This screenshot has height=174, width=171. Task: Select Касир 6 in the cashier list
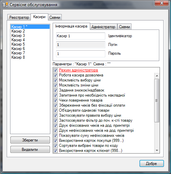pos(30,49)
